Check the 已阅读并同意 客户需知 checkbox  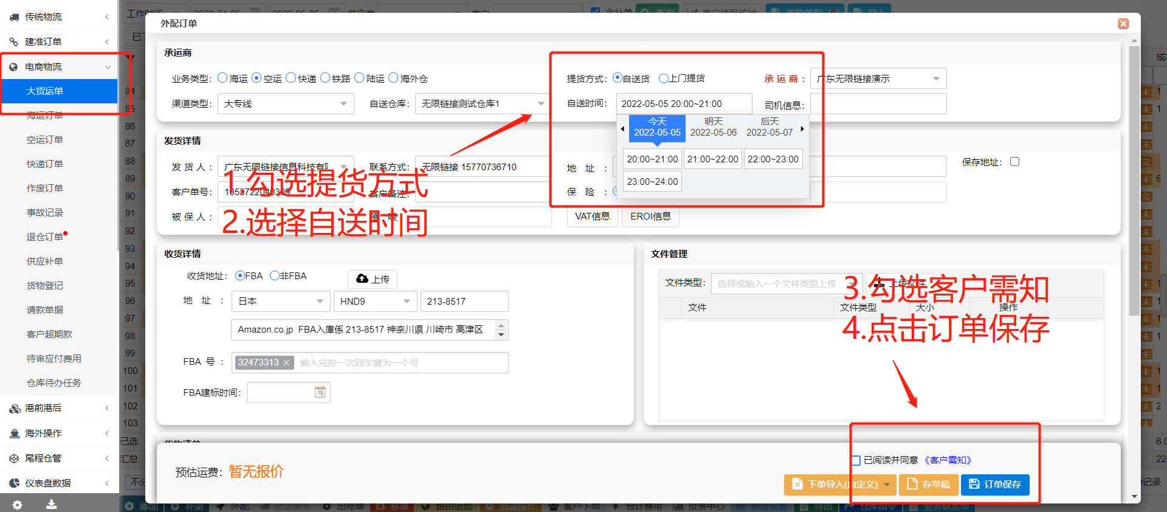click(x=856, y=460)
